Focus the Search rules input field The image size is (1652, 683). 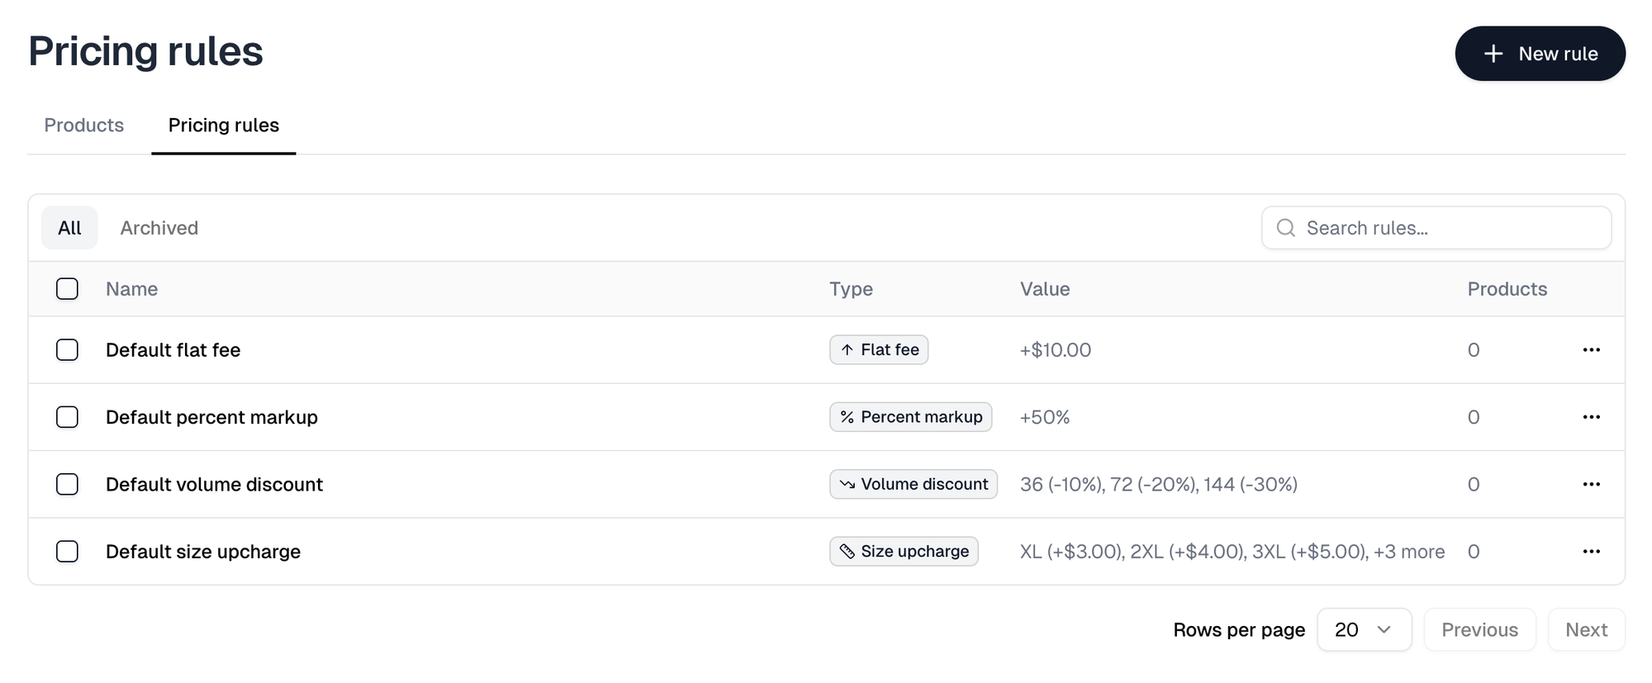click(x=1436, y=228)
